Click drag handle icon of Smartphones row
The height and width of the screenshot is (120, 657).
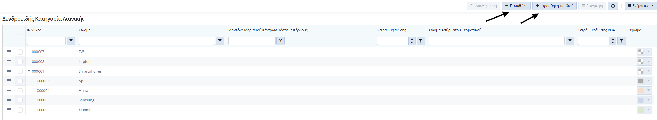(9, 71)
